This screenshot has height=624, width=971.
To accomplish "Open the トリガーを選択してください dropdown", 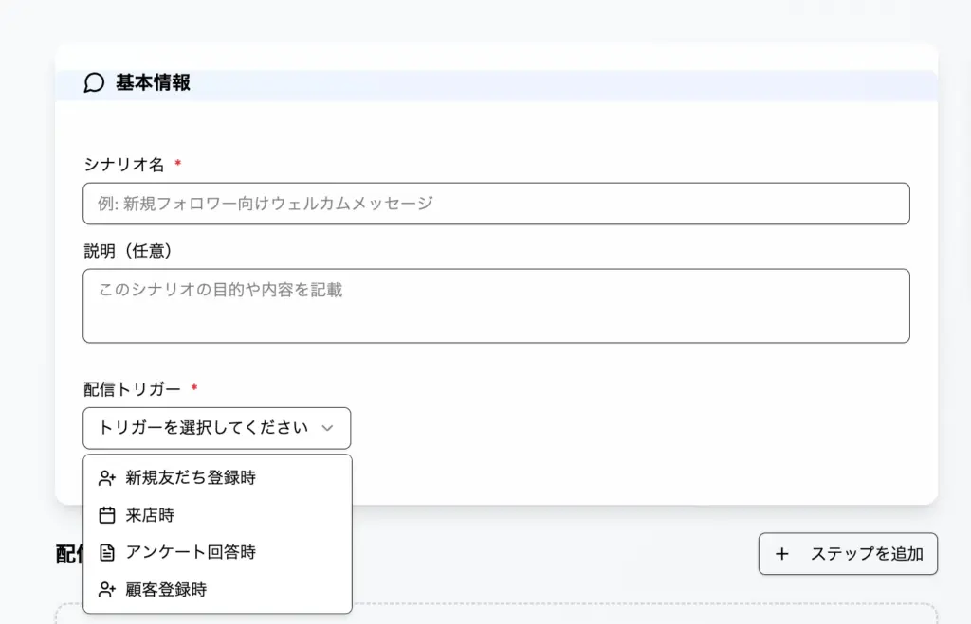I will (216, 428).
